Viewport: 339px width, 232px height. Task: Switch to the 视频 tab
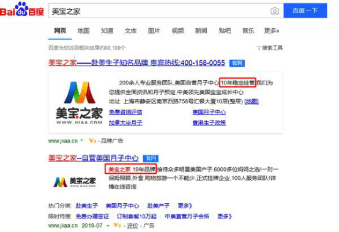[177, 31]
